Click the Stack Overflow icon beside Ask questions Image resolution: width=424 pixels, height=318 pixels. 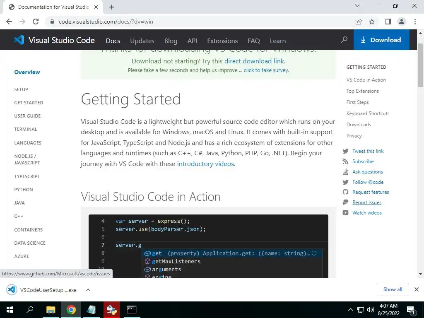(346, 172)
